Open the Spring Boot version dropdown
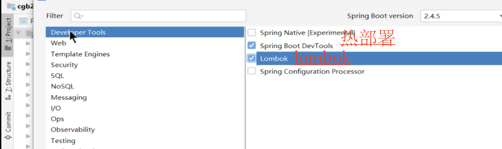 (x=461, y=16)
